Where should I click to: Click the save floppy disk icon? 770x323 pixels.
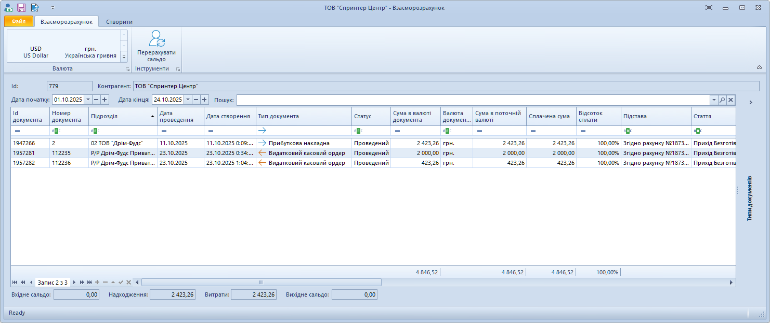click(x=21, y=7)
